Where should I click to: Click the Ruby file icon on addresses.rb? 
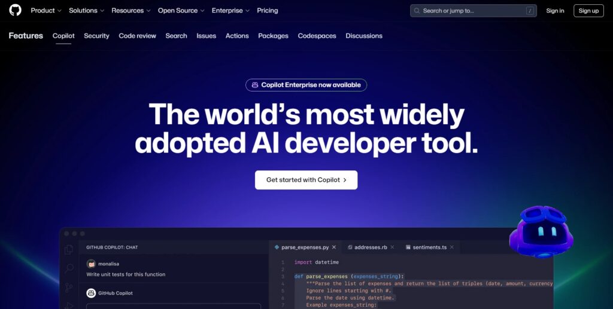[x=350, y=247]
